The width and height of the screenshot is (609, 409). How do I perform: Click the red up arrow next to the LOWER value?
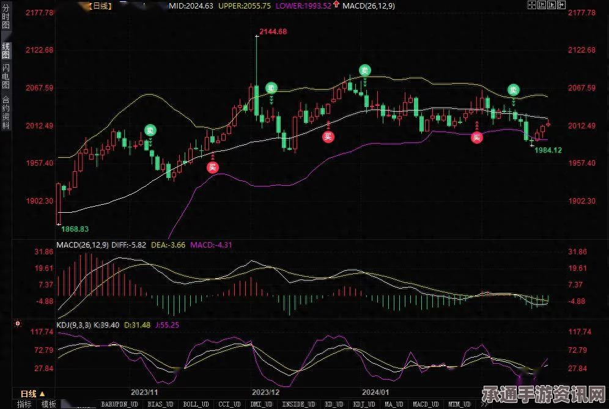coord(336,5)
